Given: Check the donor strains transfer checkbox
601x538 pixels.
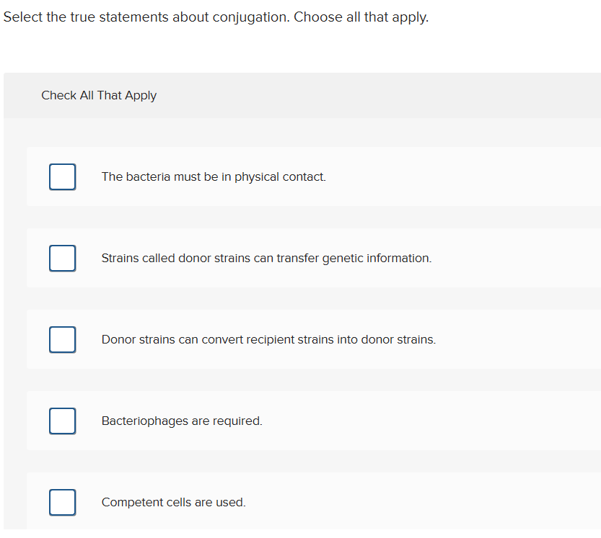Looking at the screenshot, I should pos(62,258).
